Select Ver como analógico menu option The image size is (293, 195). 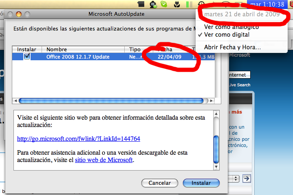coord(231,27)
